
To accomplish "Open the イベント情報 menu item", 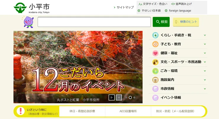I will (x=171, y=97).
